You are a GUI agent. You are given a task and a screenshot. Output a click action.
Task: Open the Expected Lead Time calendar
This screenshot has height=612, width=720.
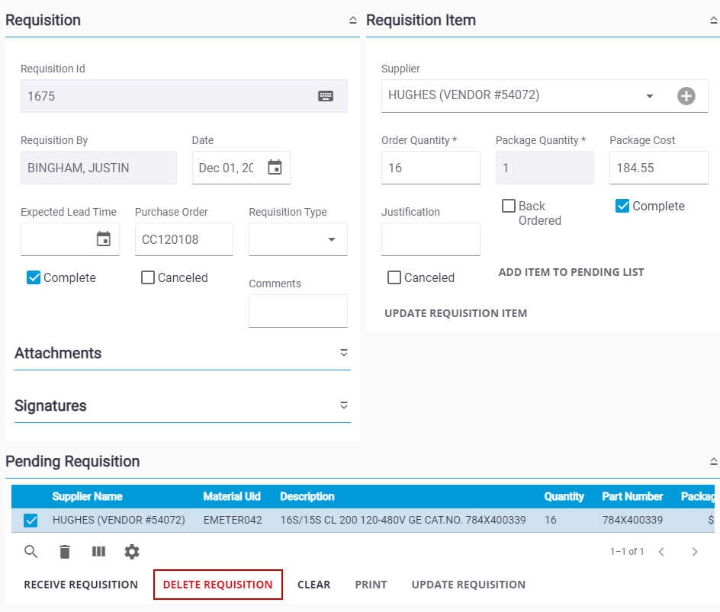[x=104, y=239]
